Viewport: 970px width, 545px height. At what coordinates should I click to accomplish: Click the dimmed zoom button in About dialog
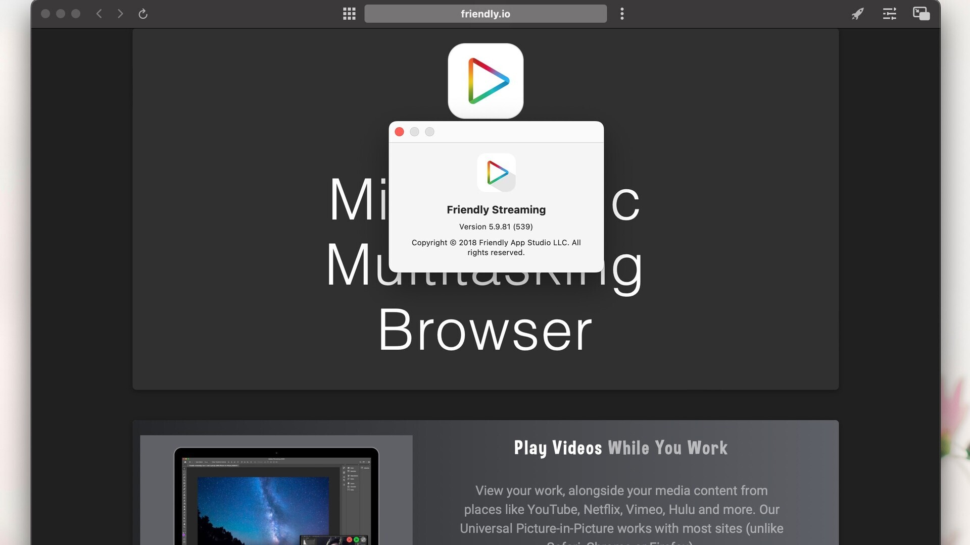[429, 132]
